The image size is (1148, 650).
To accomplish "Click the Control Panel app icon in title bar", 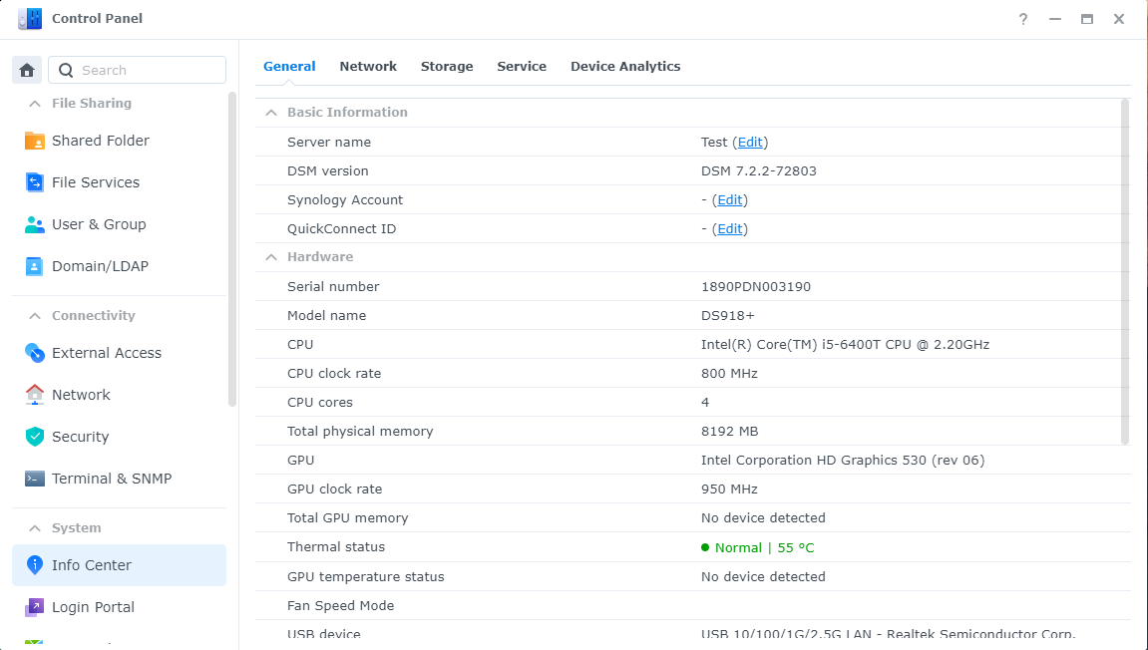I will click(30, 18).
